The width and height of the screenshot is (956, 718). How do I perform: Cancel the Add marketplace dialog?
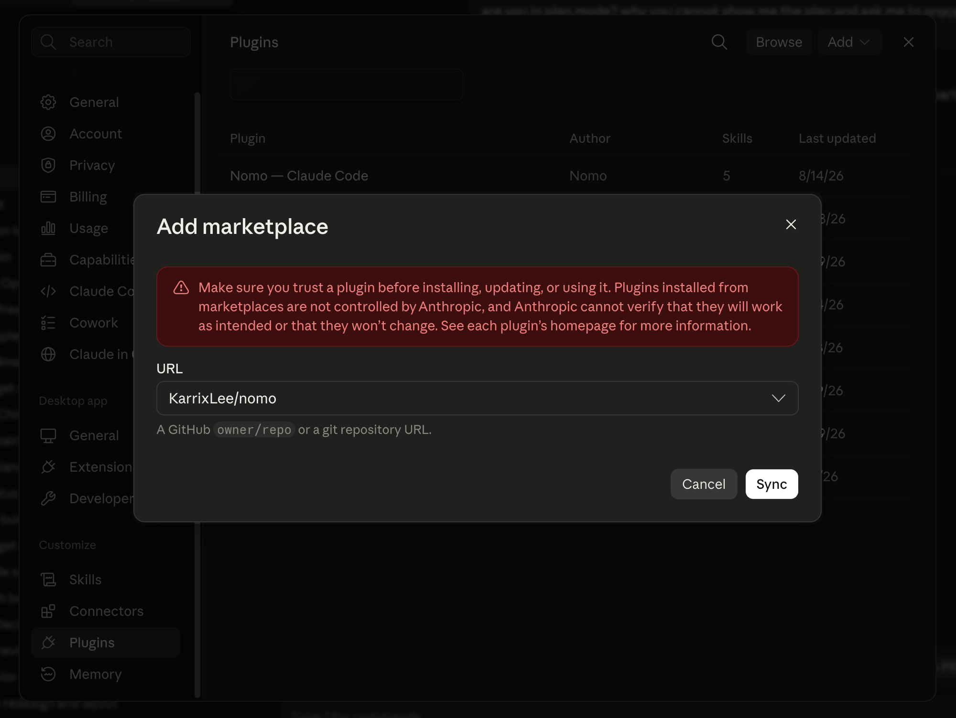(704, 484)
